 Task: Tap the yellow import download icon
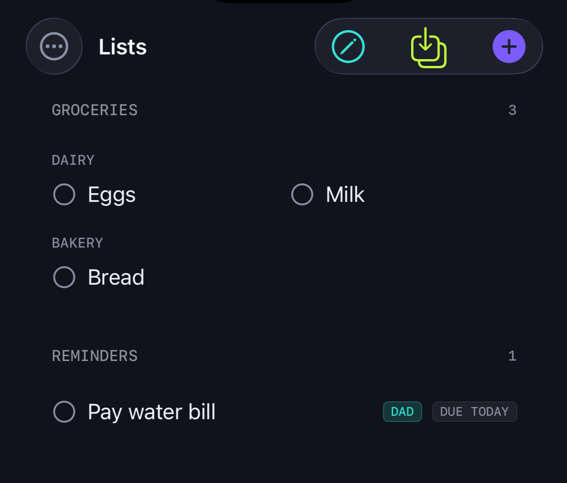tap(428, 47)
